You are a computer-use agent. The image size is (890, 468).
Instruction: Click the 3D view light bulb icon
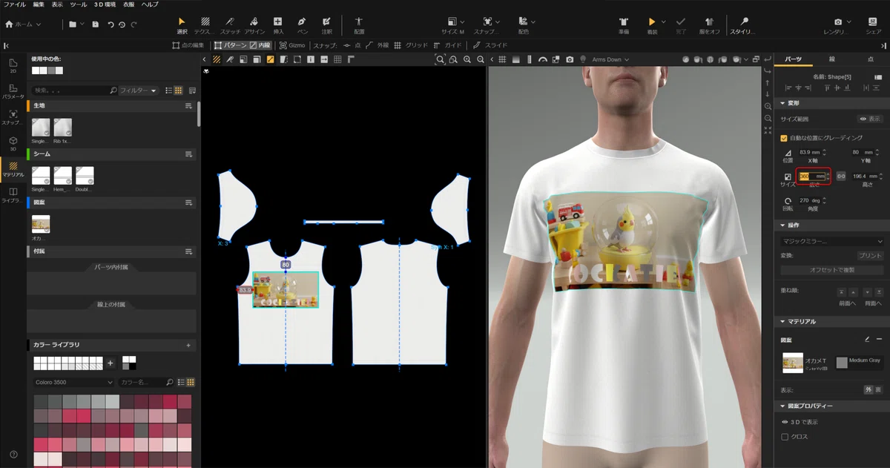583,59
